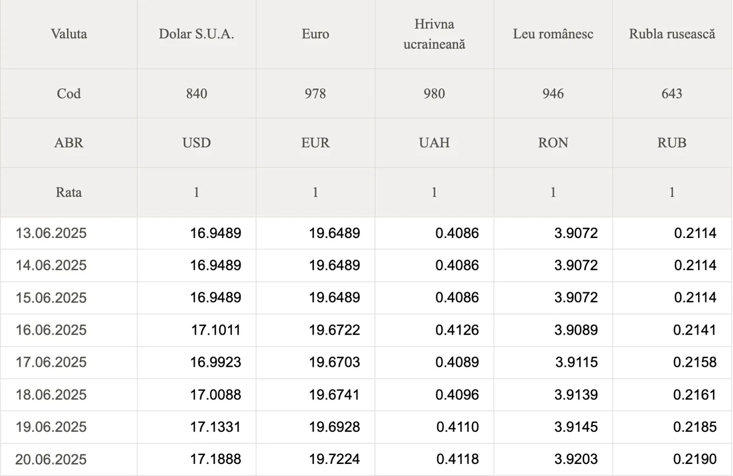Click the code 643 cell

672,93
